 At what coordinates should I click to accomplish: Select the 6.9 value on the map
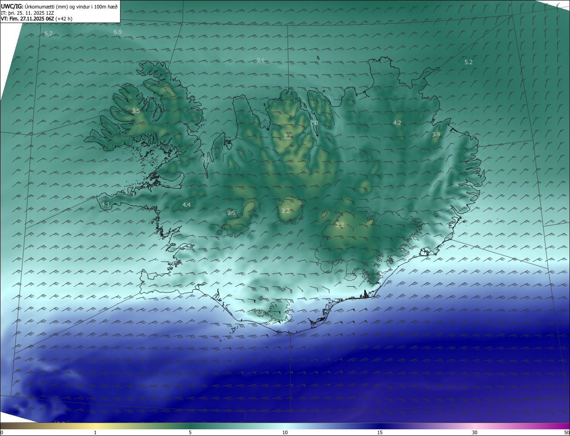[118, 32]
